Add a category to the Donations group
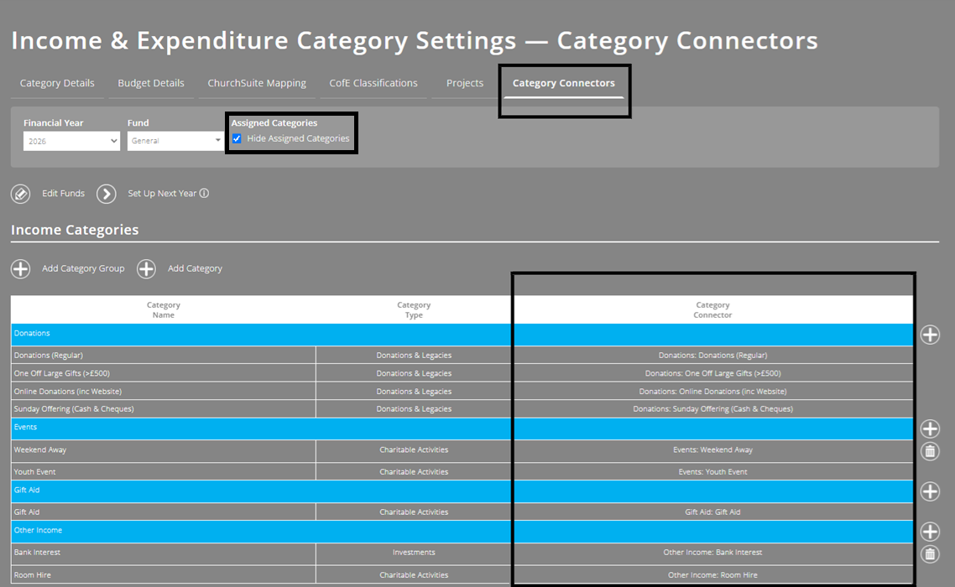 (x=930, y=335)
